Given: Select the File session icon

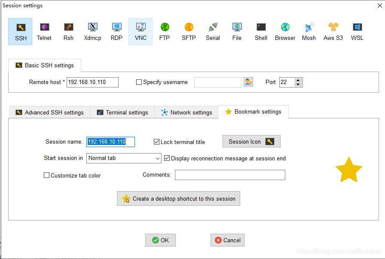Looking at the screenshot, I should (x=237, y=31).
